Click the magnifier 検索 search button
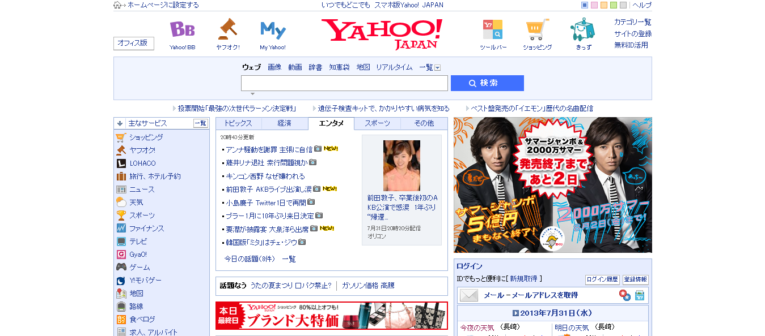The image size is (765, 336). click(487, 83)
